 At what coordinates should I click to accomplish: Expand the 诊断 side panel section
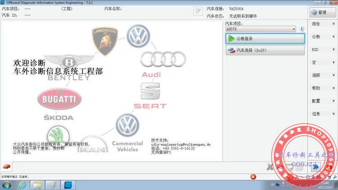click(323, 37)
